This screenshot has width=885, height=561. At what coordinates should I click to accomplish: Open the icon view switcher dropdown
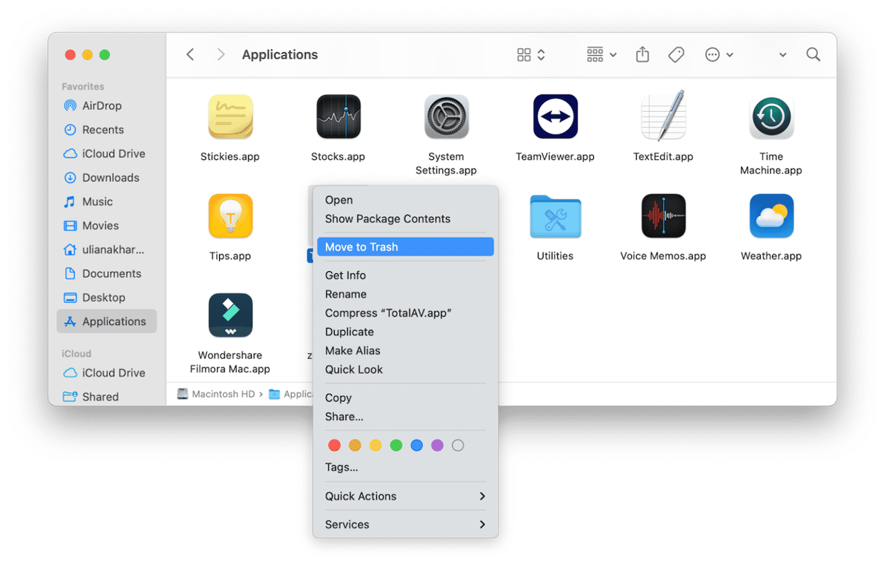click(x=531, y=55)
